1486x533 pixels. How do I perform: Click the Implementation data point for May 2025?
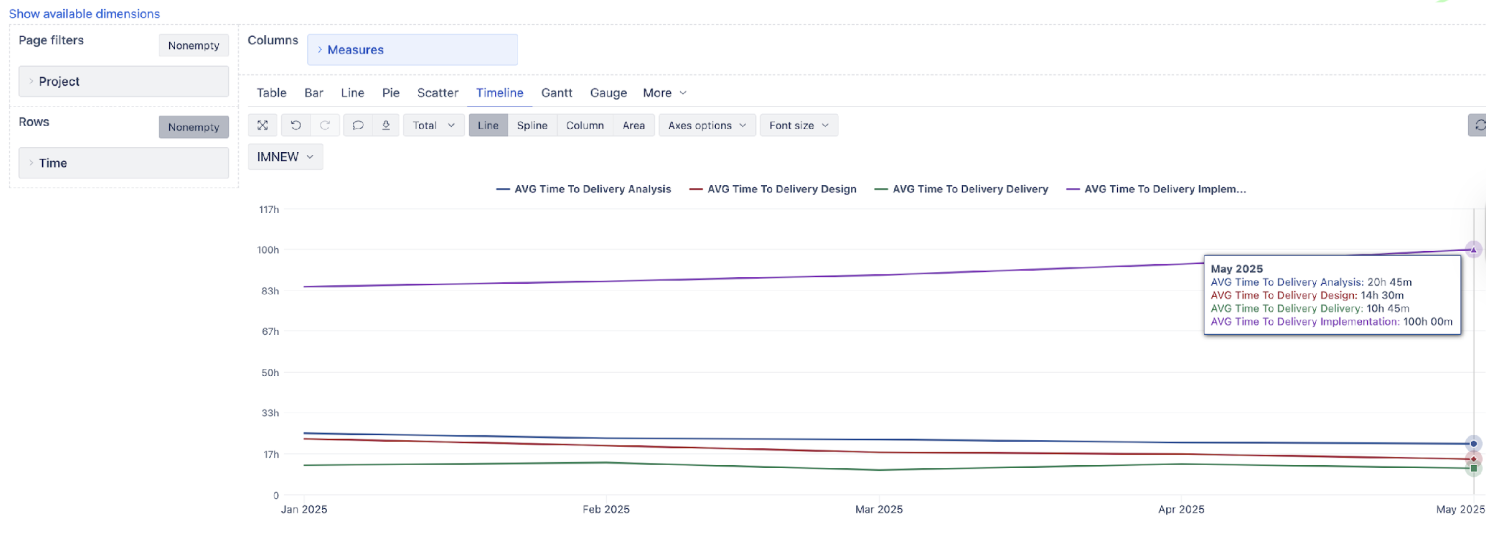click(x=1473, y=250)
